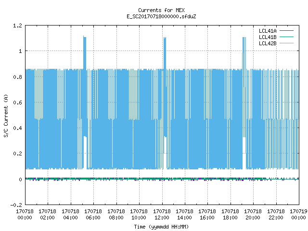The image size is (308, 231).
Task: Click the LCL42B current spike after 19:00
Action: [244, 53]
